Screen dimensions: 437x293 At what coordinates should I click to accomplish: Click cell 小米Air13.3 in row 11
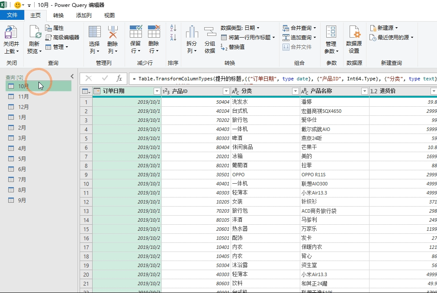click(334, 193)
